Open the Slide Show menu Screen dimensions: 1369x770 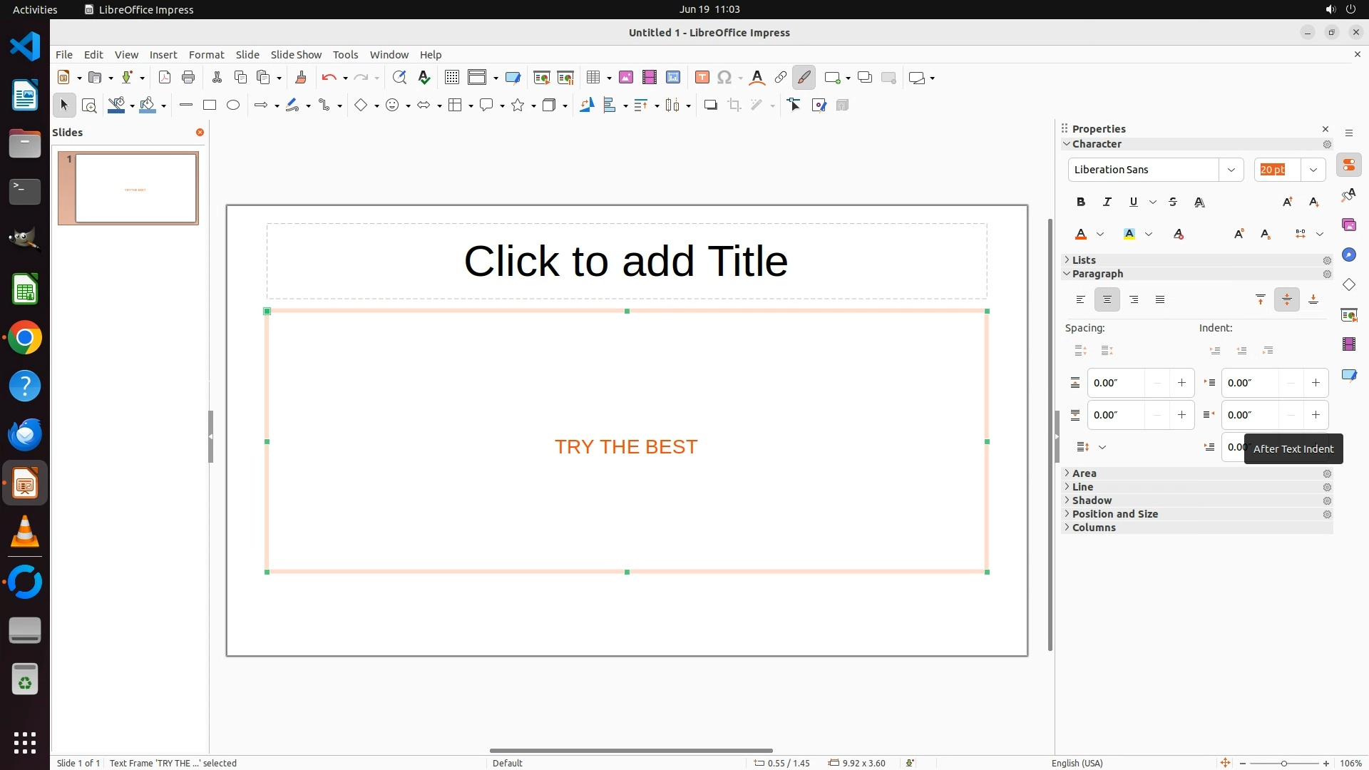pyautogui.click(x=296, y=54)
